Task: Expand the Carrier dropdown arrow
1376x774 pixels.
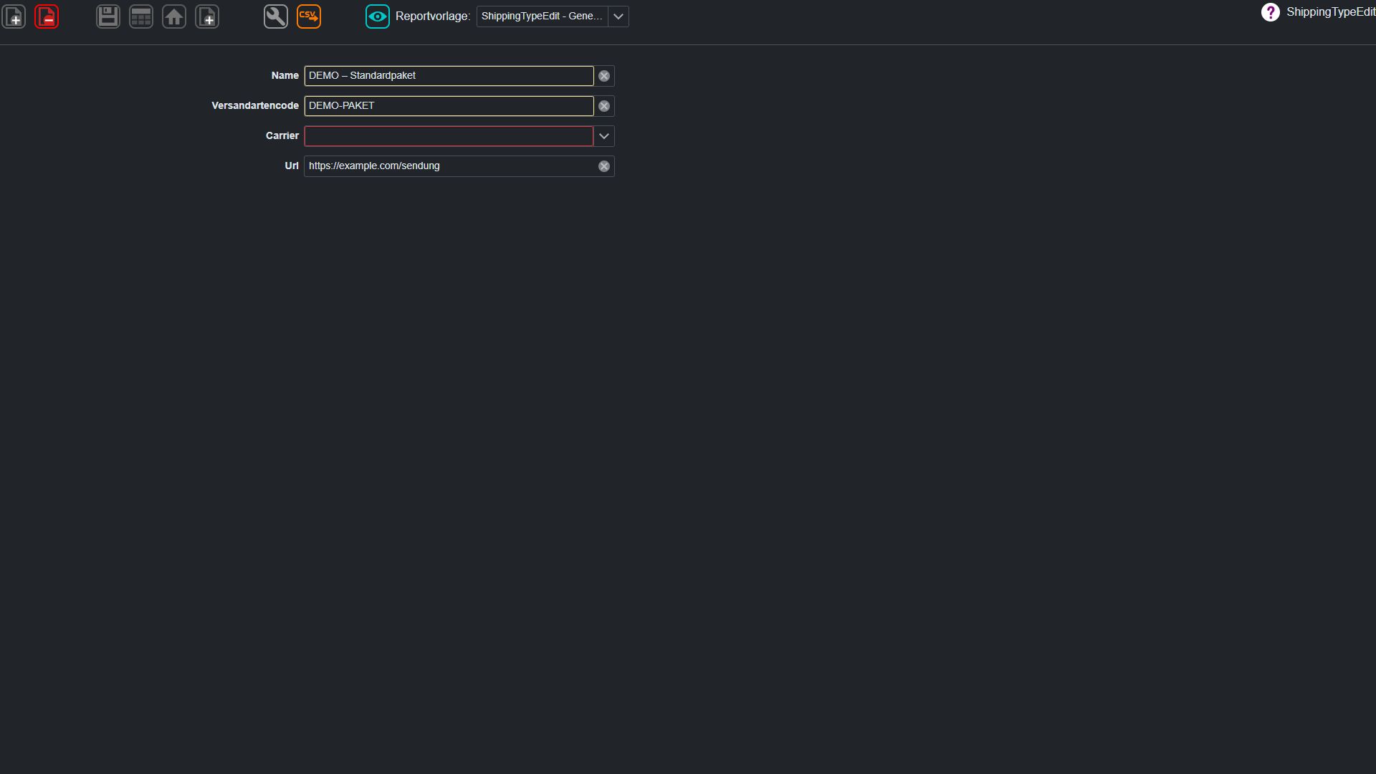Action: [604, 136]
